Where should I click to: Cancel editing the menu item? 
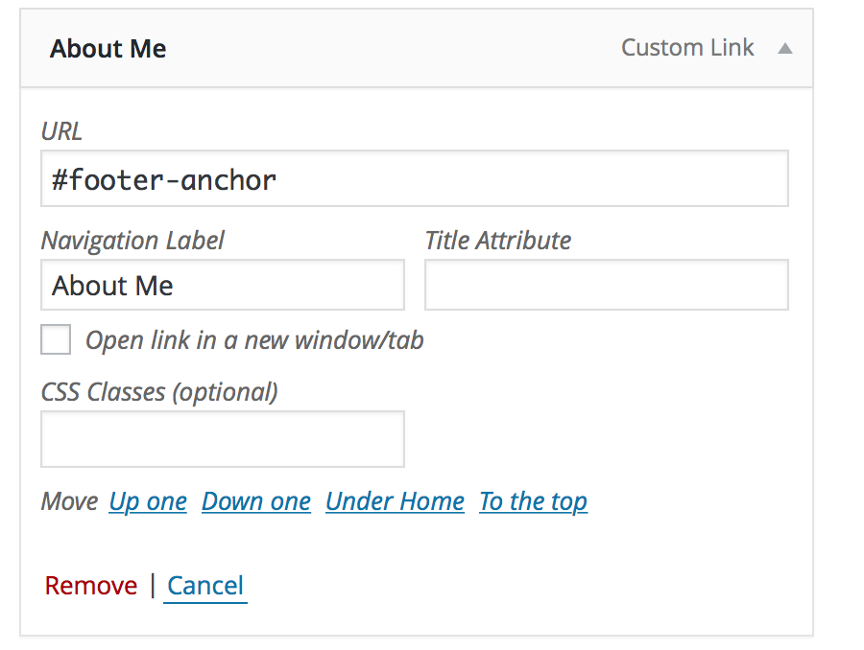[x=205, y=586]
